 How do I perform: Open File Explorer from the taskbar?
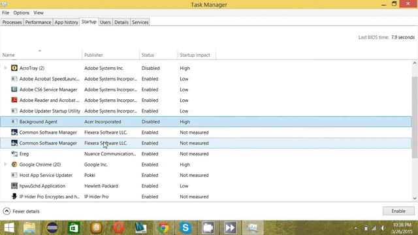[x=29, y=228]
